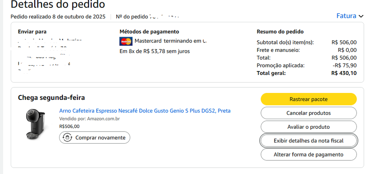The width and height of the screenshot is (366, 174).
Task: Choose Alterar forma de pagamento
Action: pos(308,155)
